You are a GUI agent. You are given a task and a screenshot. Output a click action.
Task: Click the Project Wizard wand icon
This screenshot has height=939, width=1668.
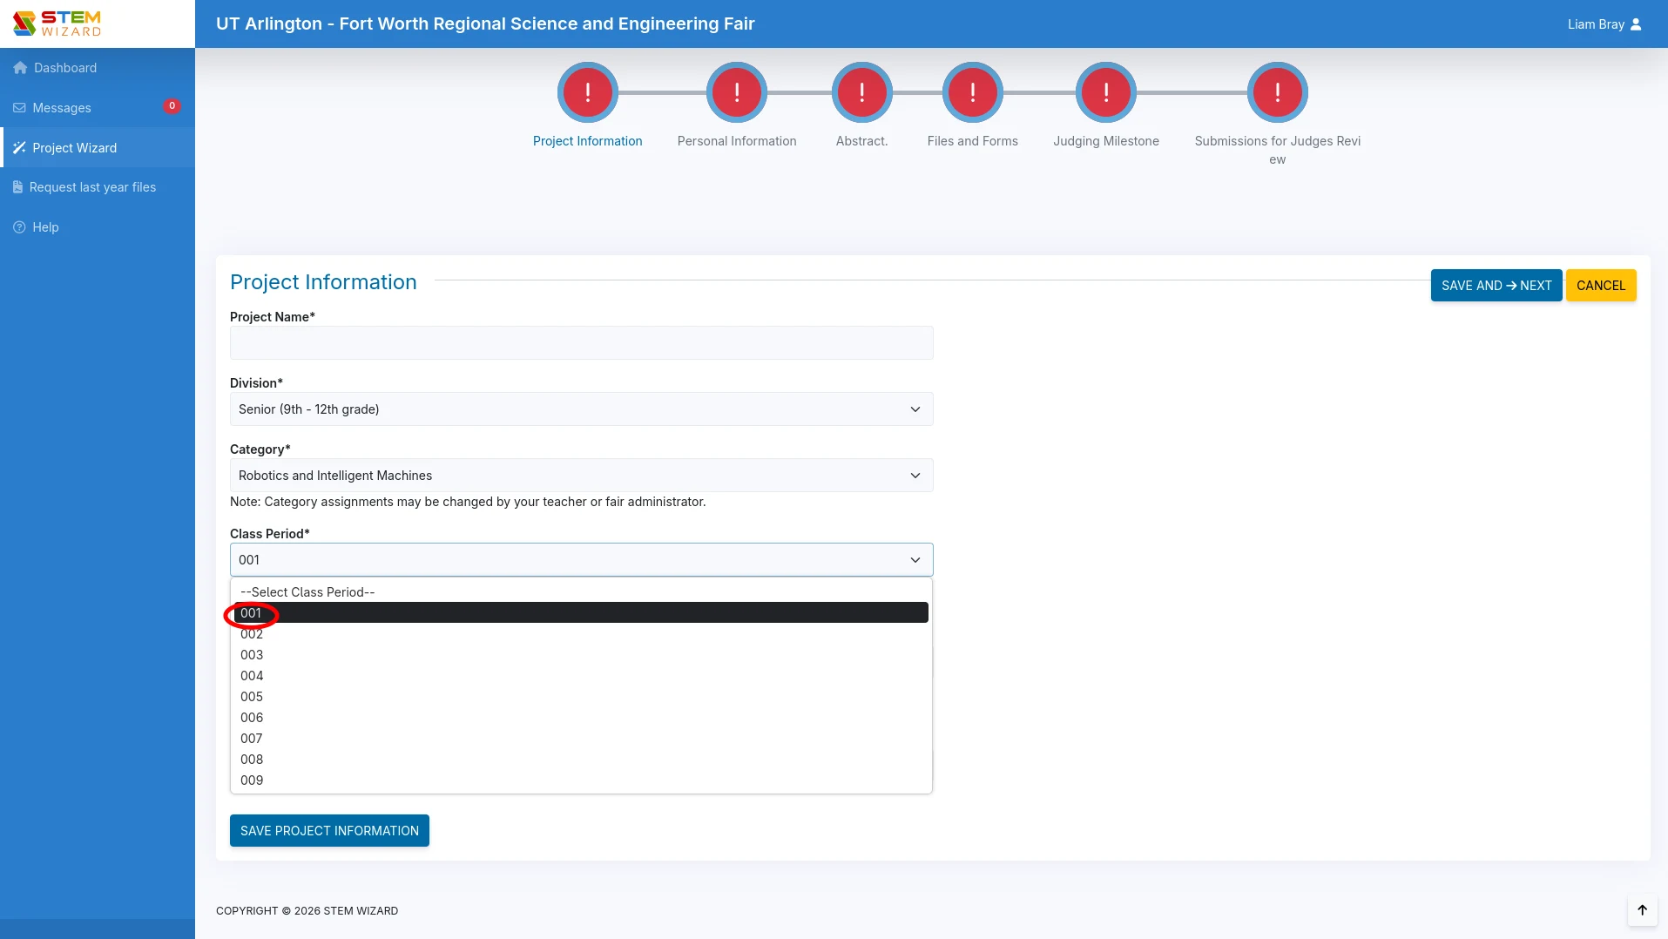19,148
